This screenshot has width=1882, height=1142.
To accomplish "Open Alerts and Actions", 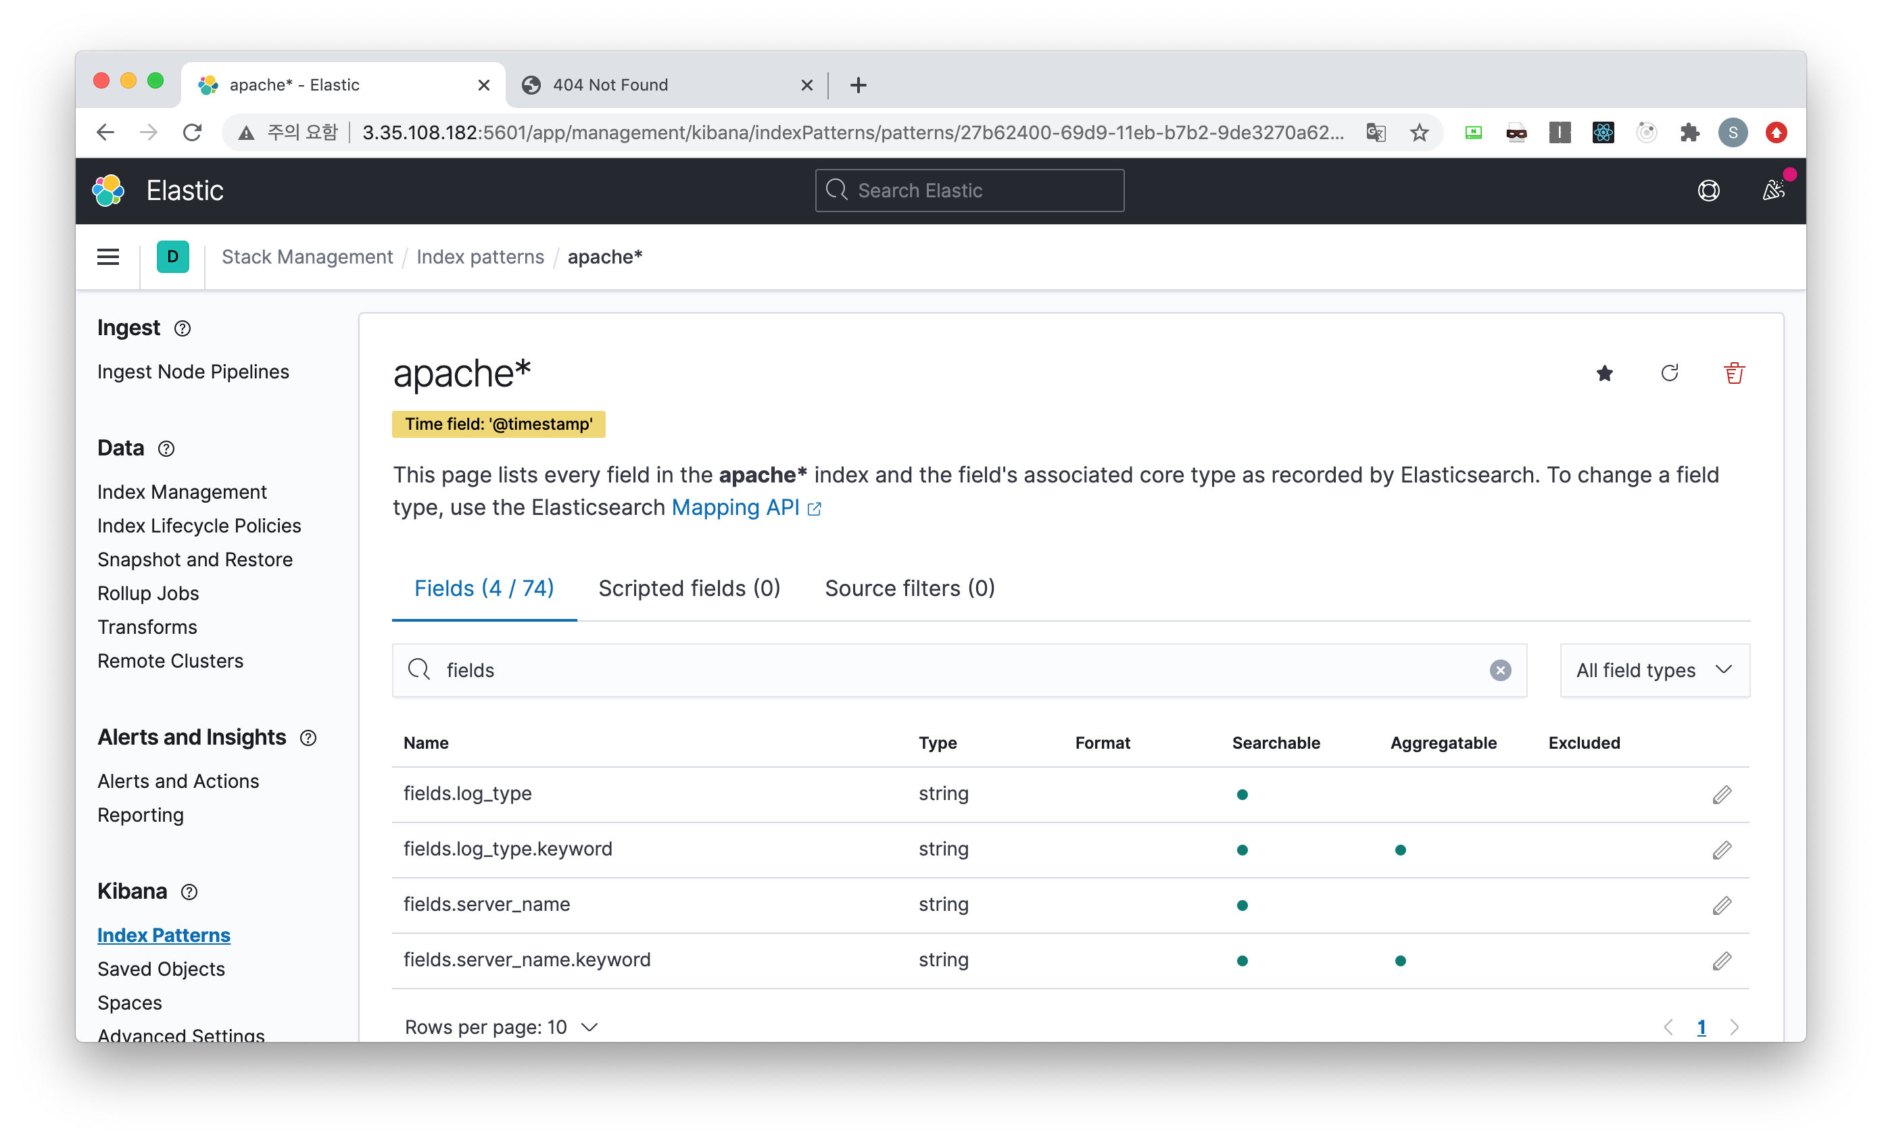I will pos(178,781).
